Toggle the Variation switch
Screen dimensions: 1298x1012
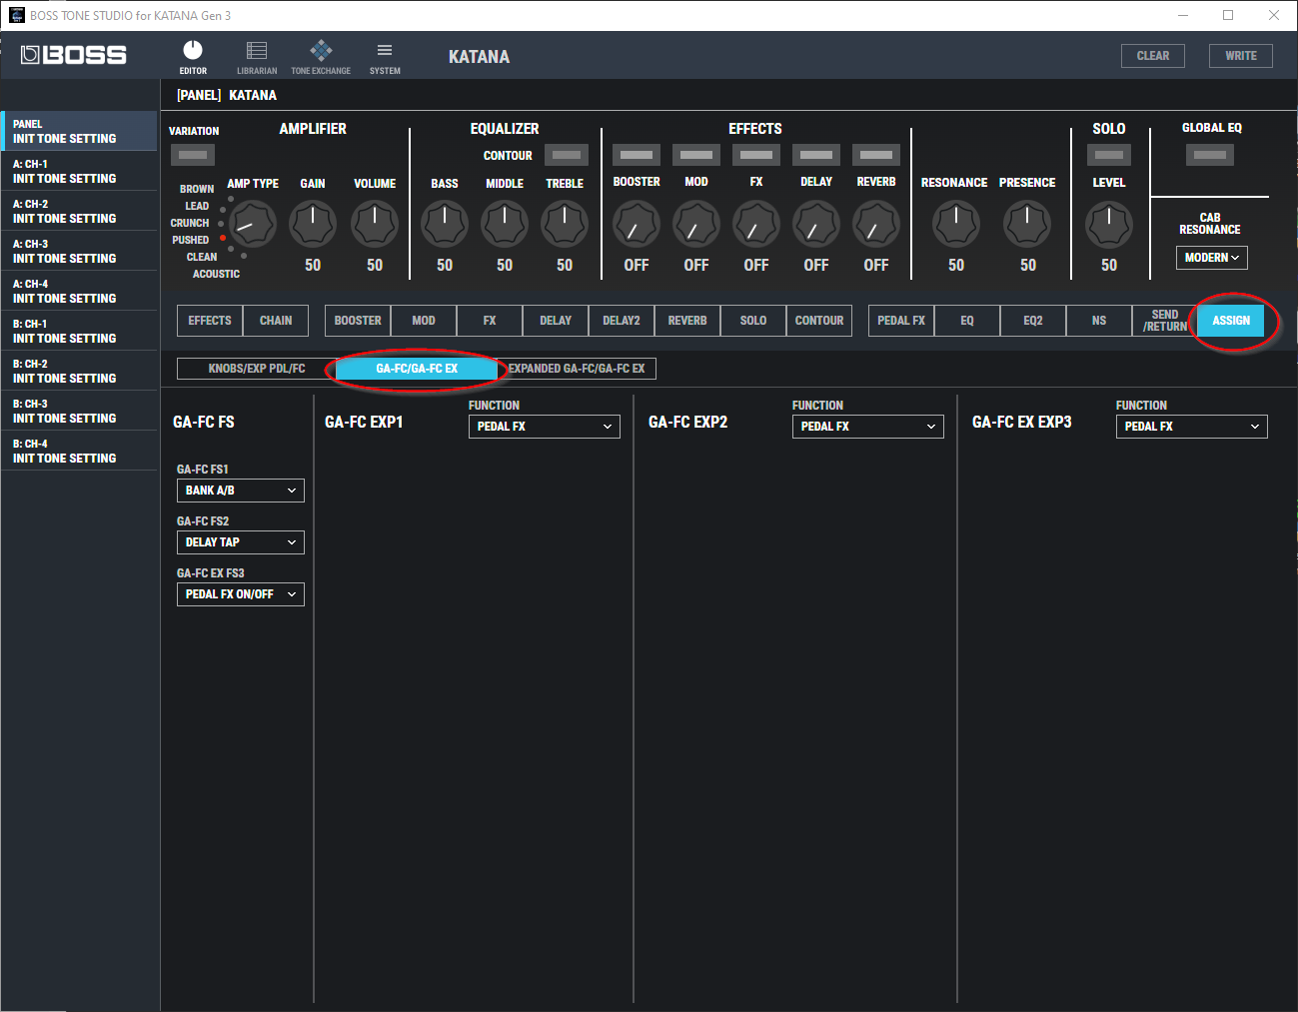[x=193, y=155]
